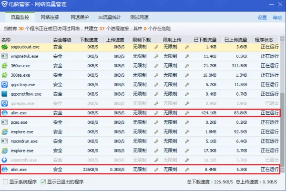Click the scrollbar up arrow
Screen dimensions: 286x191
[282, 39]
